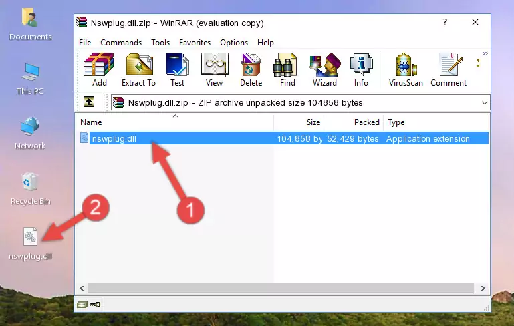Image resolution: width=514 pixels, height=326 pixels.
Task: Sort list by Size column
Action: [x=299, y=122]
